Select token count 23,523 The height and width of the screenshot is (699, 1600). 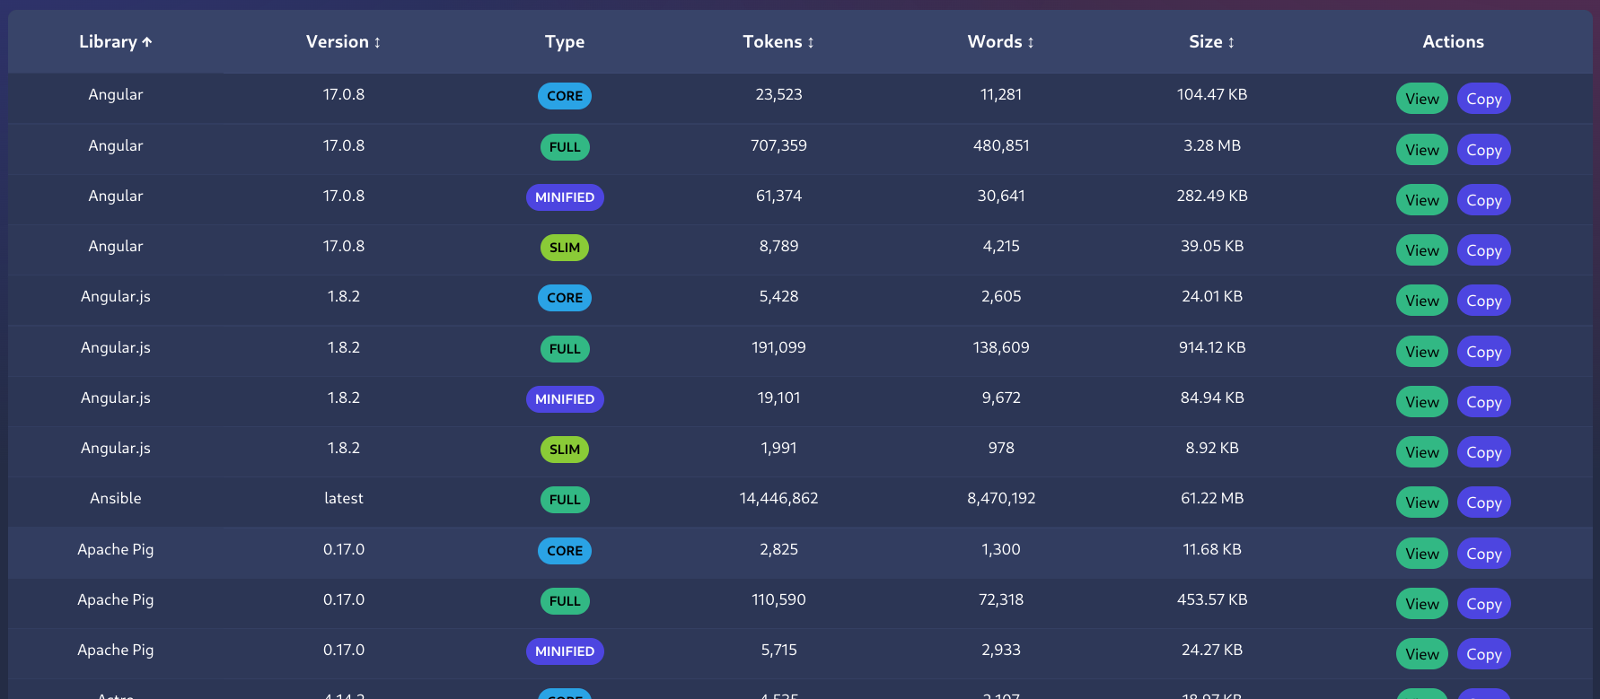[778, 95]
